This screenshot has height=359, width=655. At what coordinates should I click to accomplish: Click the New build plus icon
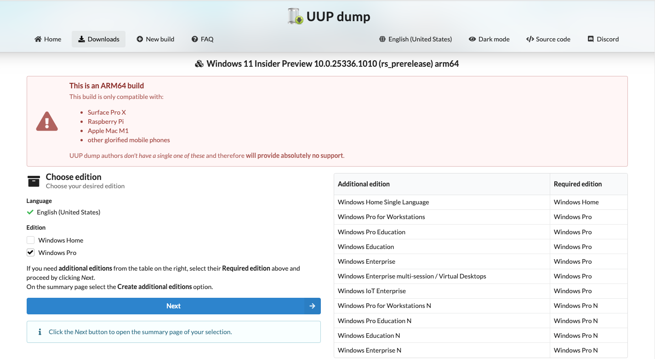point(140,39)
